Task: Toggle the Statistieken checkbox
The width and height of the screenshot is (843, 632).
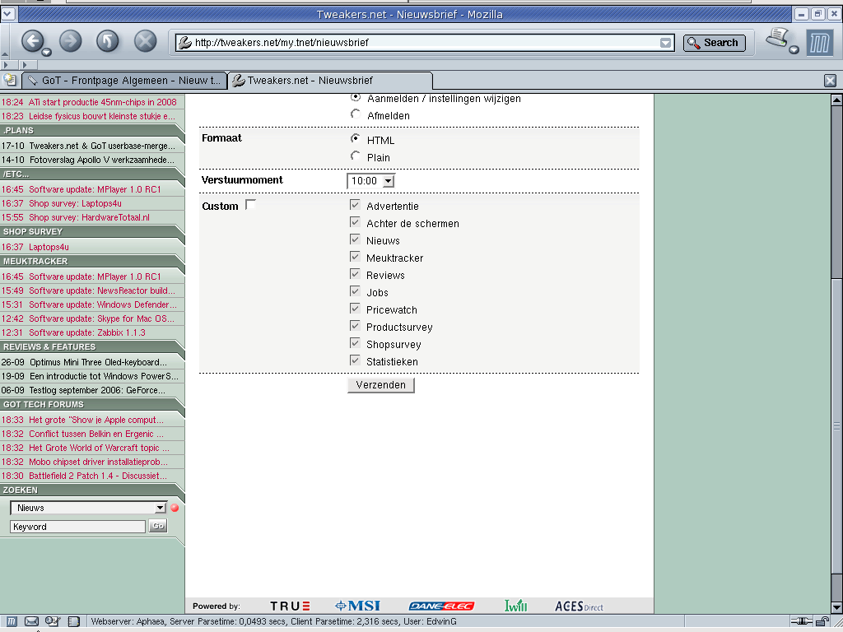Action: 355,360
